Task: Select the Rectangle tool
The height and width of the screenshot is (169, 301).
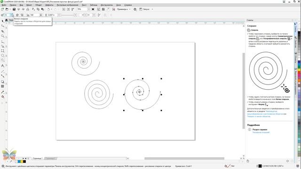Action: pyautogui.click(x=2, y=51)
